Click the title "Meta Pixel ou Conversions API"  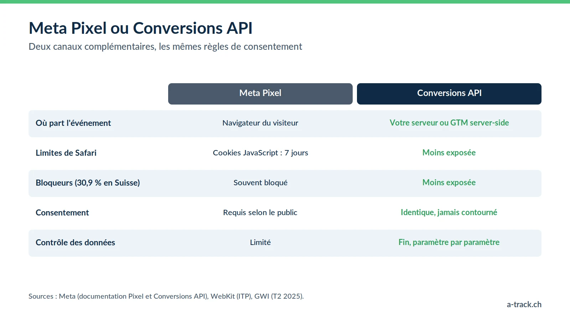(x=141, y=28)
